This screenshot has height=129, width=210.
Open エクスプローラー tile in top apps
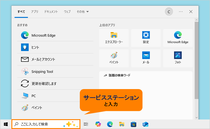114,38
